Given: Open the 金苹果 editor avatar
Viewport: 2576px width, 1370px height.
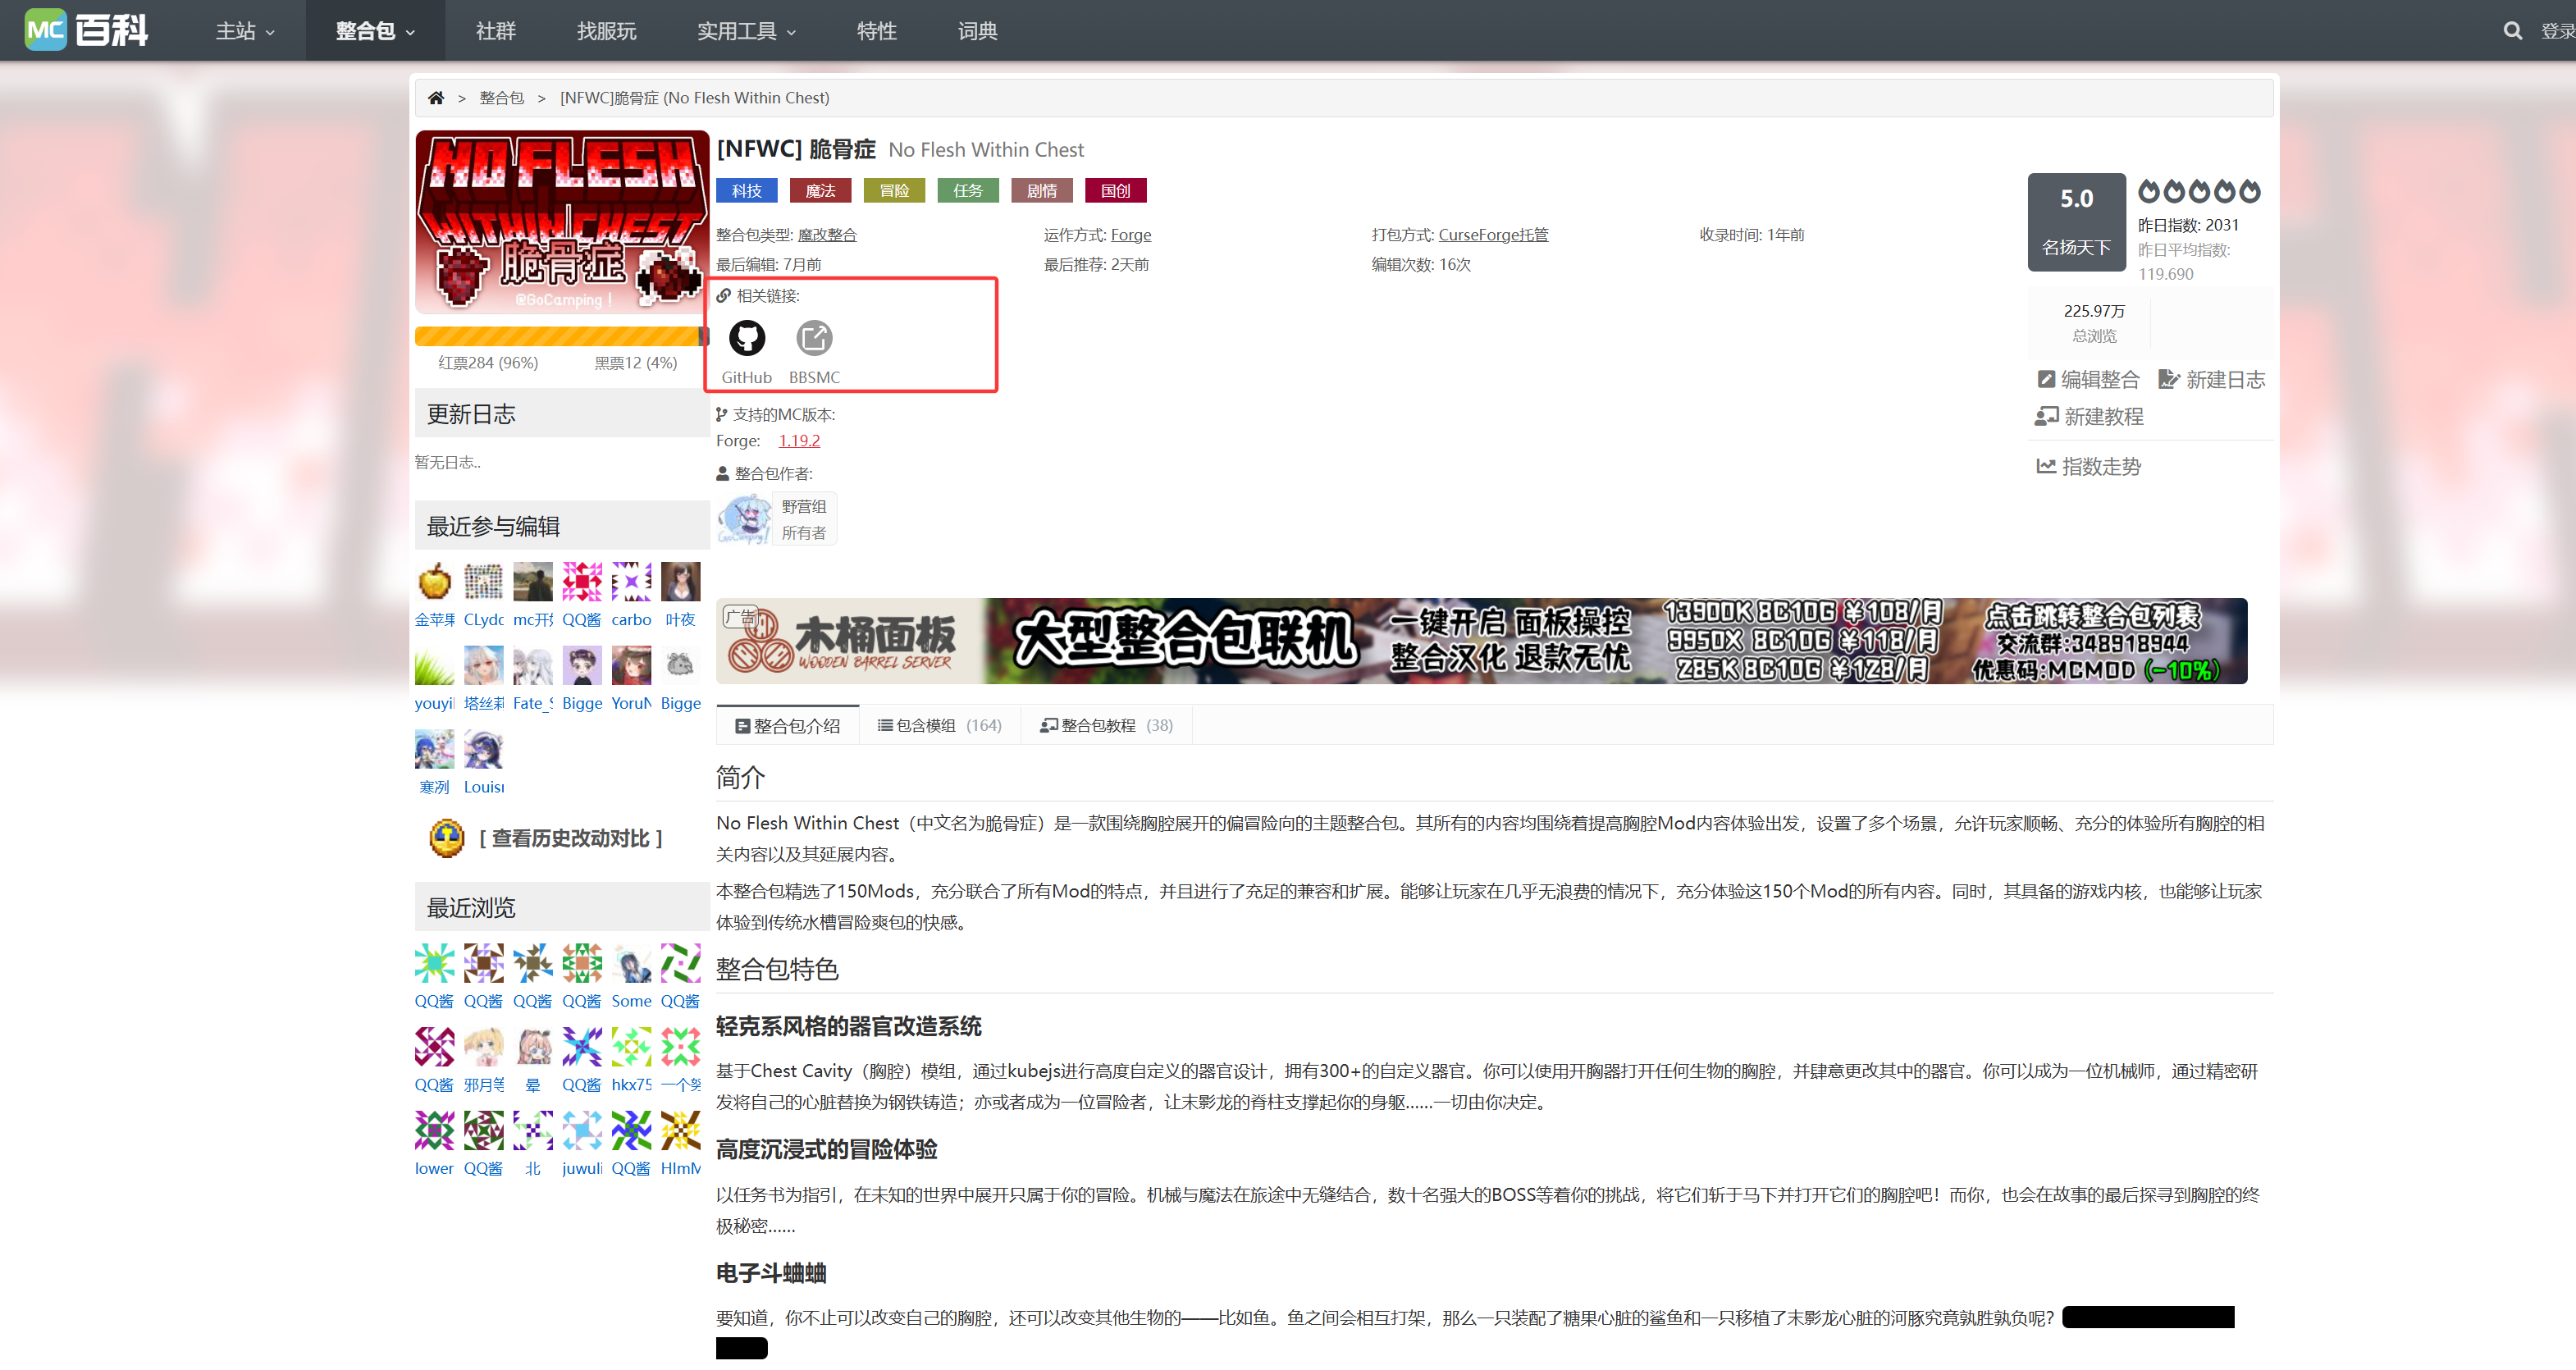Looking at the screenshot, I should click(435, 582).
